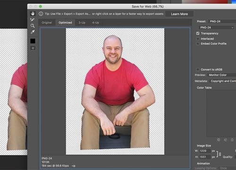Click the download speed menu icon
236x170 pixels.
tap(74, 166)
